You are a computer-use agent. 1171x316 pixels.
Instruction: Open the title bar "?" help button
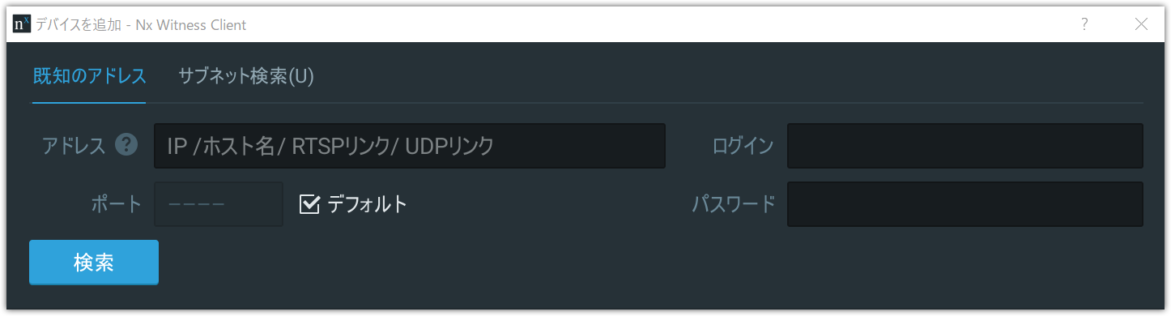1084,24
